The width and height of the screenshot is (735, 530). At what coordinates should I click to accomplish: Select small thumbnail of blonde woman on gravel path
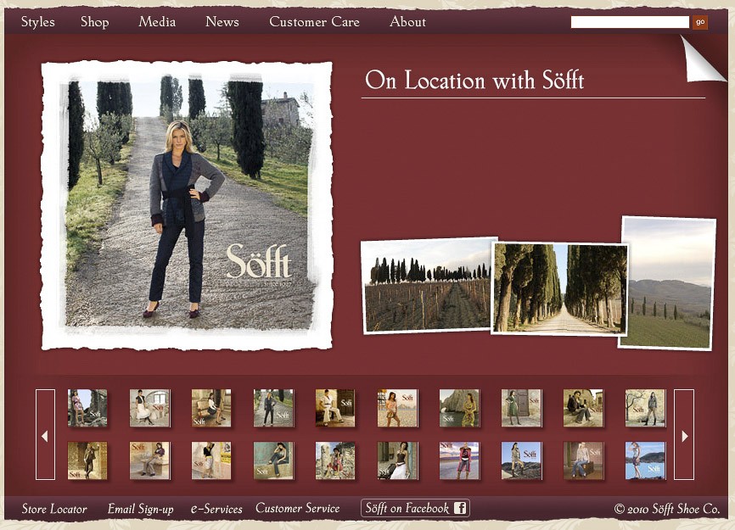click(273, 408)
